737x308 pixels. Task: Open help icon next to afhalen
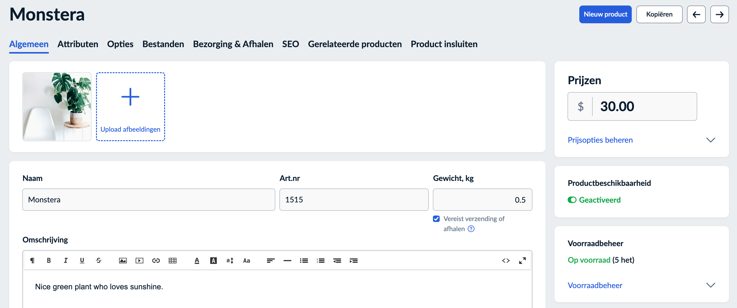click(x=471, y=229)
